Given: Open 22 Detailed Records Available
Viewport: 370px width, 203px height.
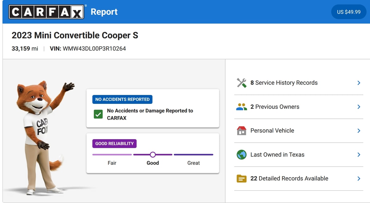Looking at the screenshot, I should 298,178.
